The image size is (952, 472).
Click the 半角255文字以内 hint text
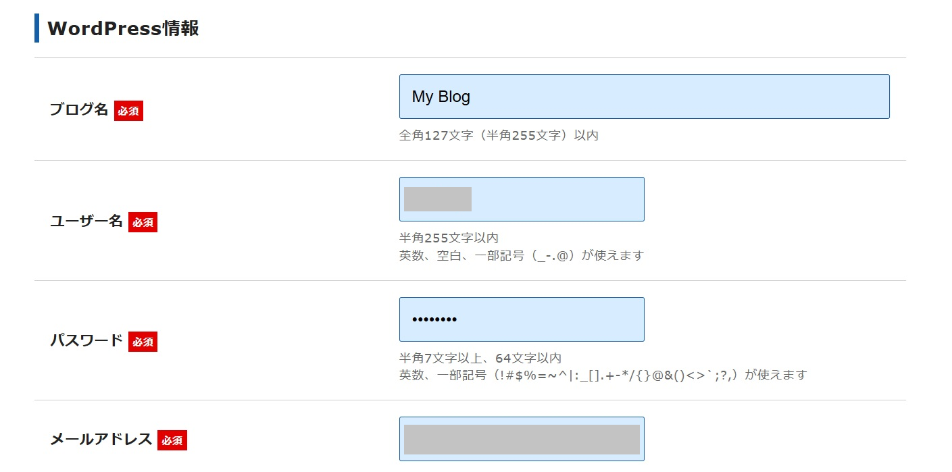coord(449,238)
